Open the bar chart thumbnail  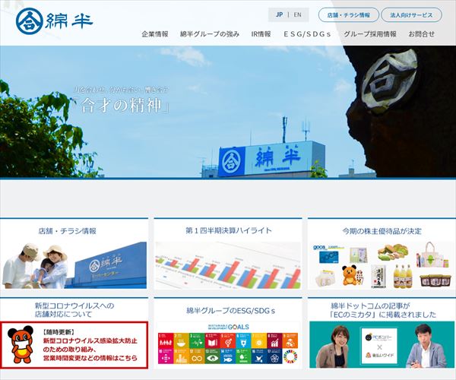coord(228,265)
